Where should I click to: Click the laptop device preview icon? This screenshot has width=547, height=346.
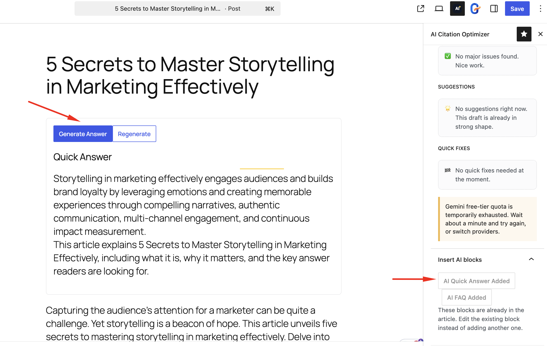(x=439, y=9)
